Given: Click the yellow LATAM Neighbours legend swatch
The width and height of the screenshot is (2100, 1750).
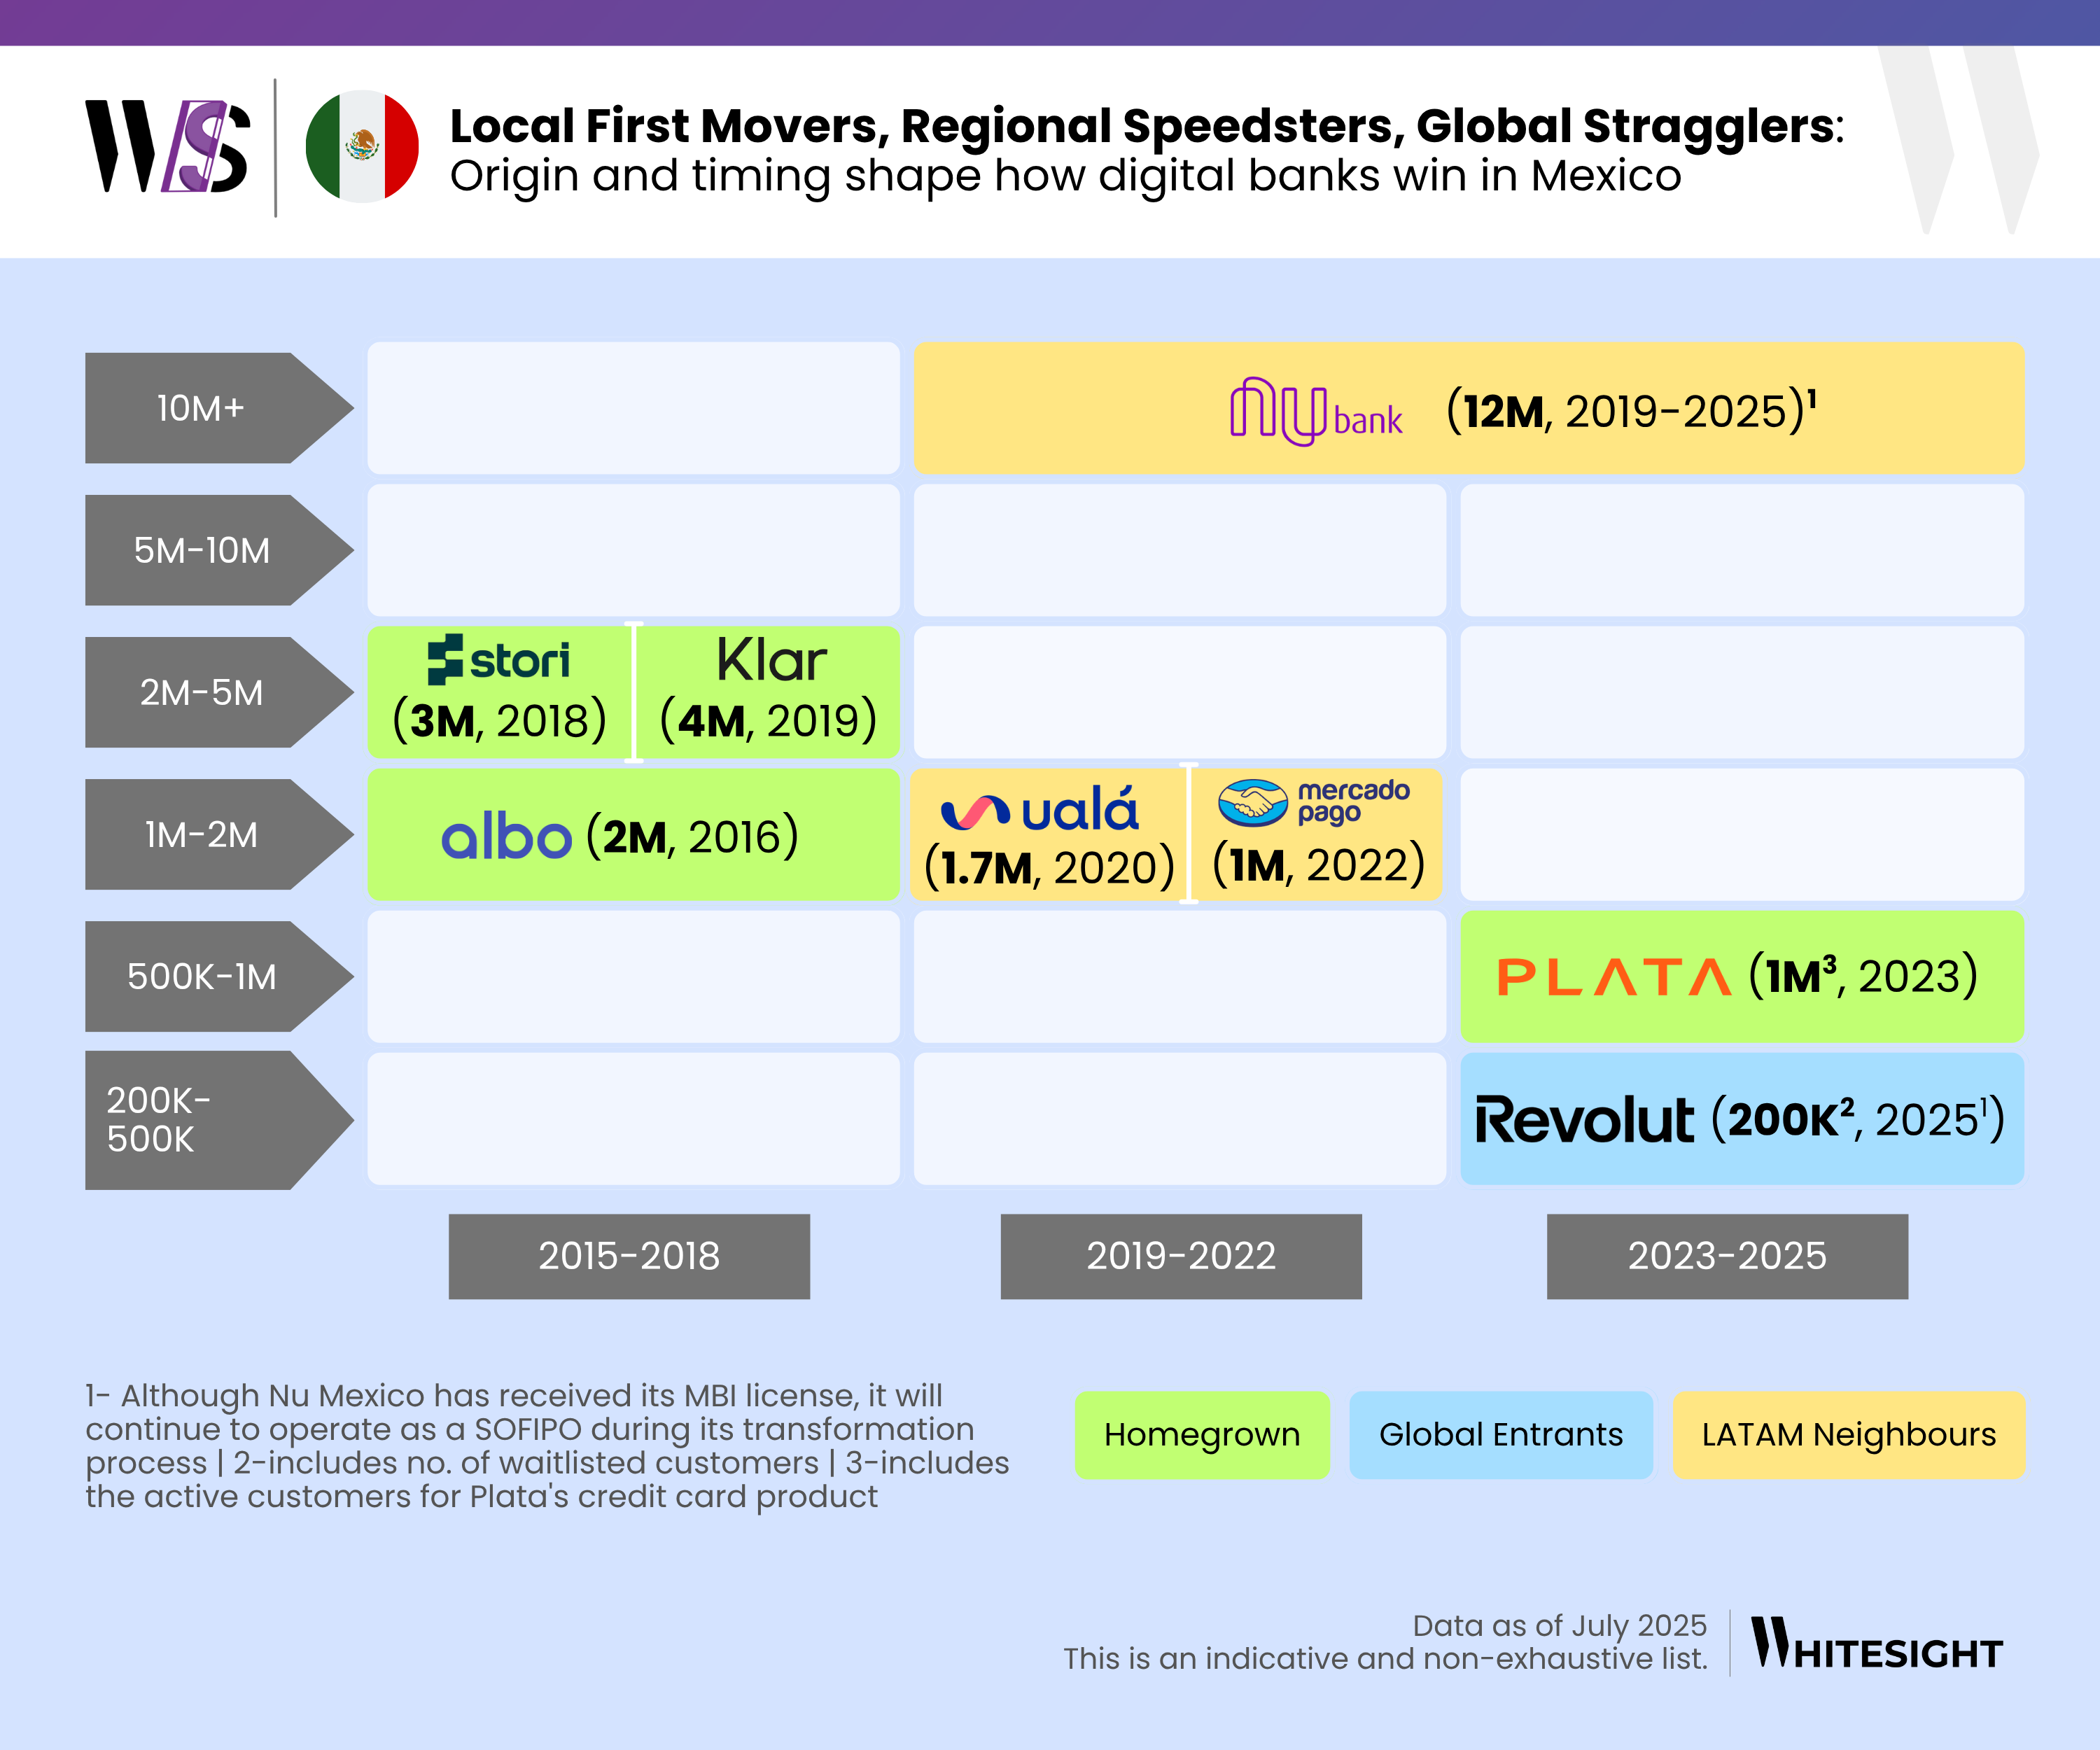Looking at the screenshot, I should point(1848,1434).
